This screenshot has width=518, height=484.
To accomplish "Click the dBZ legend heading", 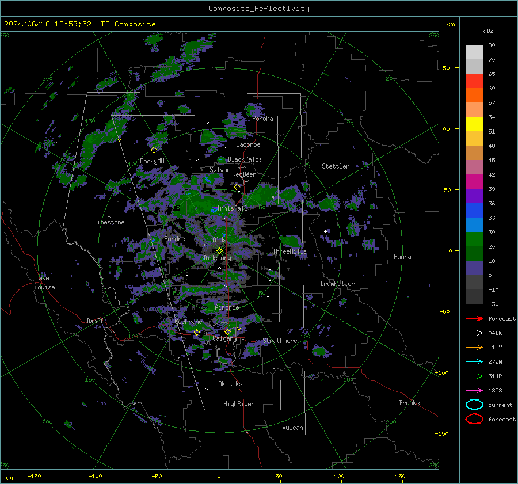I will (x=488, y=31).
